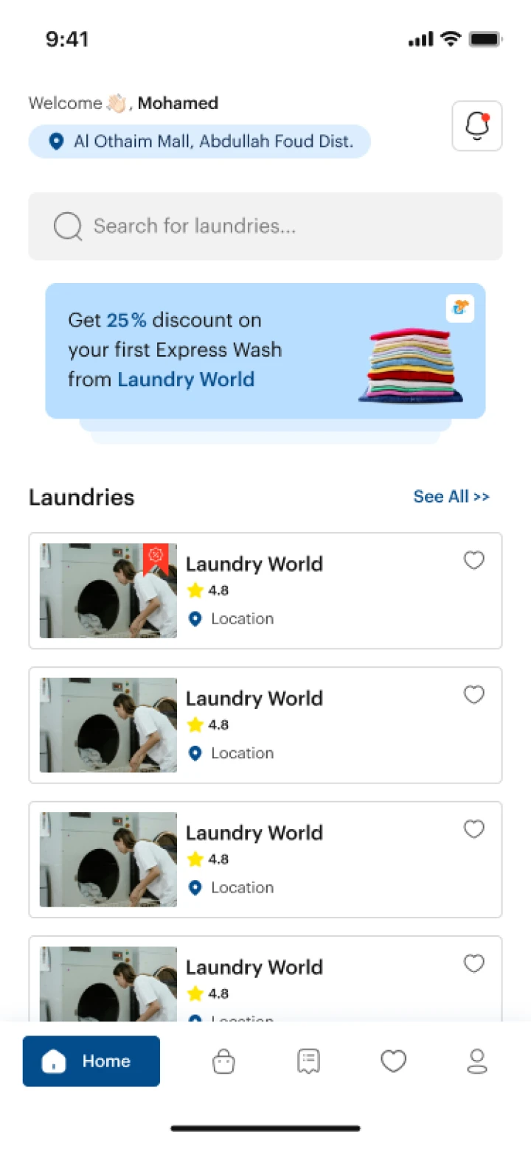Open the favorites heart tab in bottom bar
The height and width of the screenshot is (1149, 531).
(x=393, y=1061)
